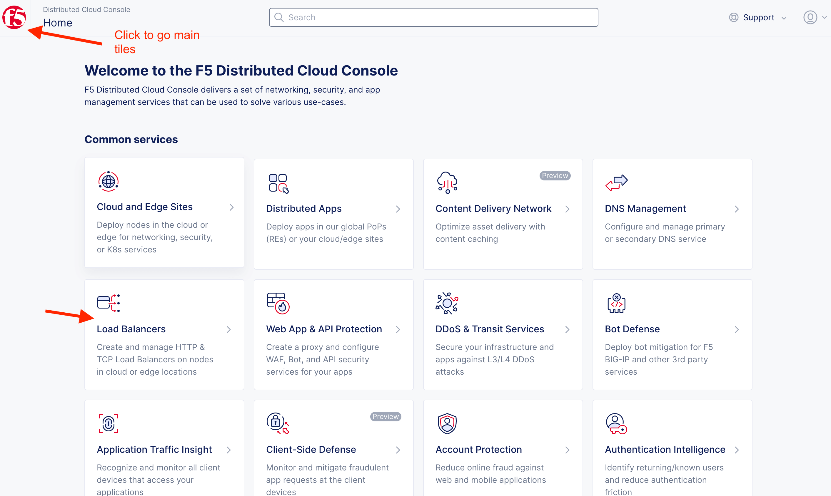Expand the DNS Management chevron arrow

[x=737, y=209]
